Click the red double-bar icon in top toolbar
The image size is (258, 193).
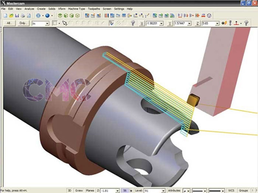tap(203, 15)
